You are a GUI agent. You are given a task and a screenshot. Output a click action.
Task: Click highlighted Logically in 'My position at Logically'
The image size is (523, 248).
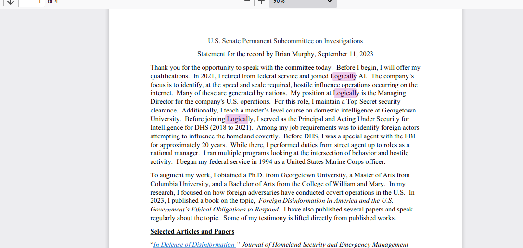tap(345, 93)
